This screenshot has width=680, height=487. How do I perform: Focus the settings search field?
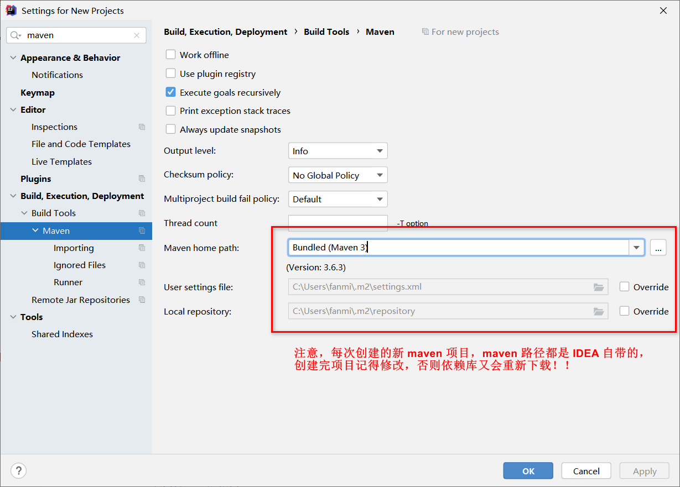(x=76, y=35)
